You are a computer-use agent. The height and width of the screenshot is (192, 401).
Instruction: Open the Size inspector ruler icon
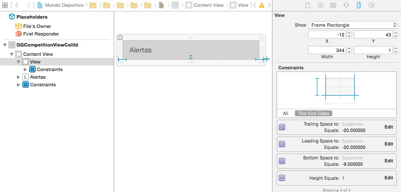click(x=359, y=5)
